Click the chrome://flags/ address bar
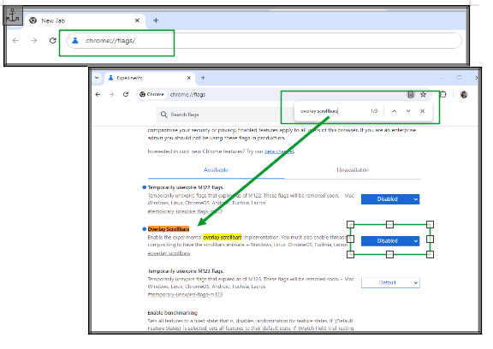Screen dimensions: 493x349 pyautogui.click(x=264, y=40)
